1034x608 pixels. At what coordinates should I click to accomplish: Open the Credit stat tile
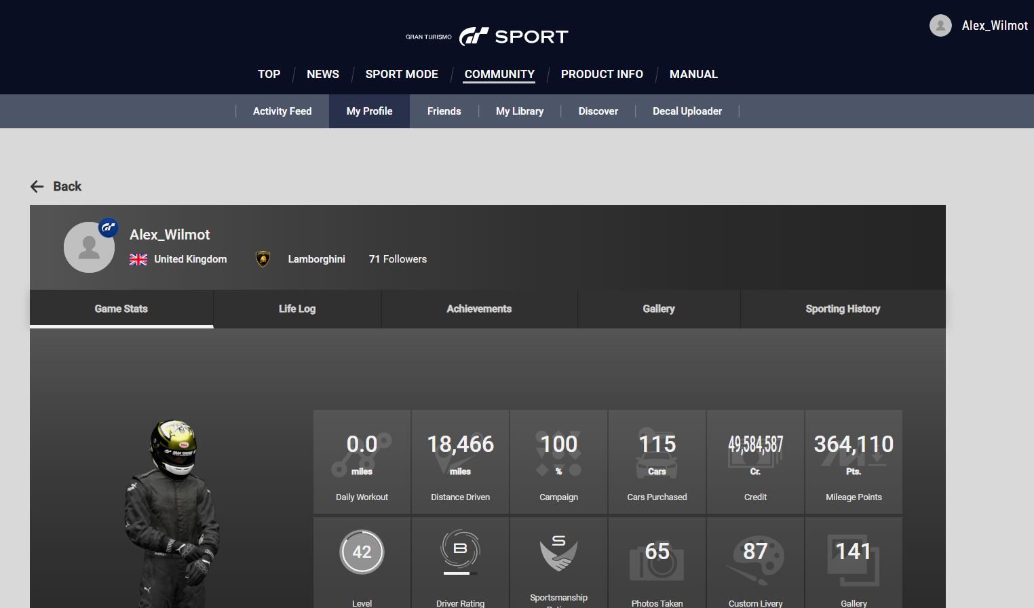click(755, 461)
